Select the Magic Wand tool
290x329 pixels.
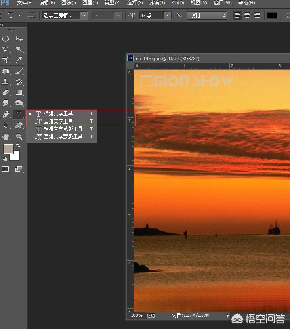19,49
